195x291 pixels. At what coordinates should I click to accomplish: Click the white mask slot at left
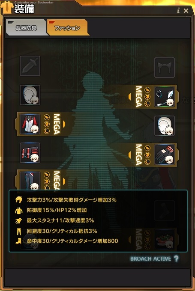30,95
